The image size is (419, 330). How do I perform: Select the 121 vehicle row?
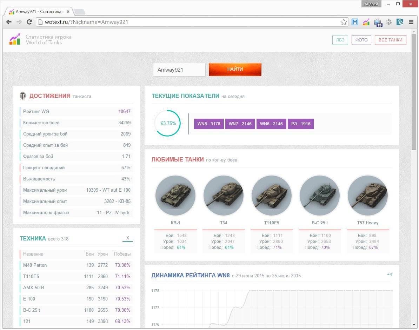(77, 322)
